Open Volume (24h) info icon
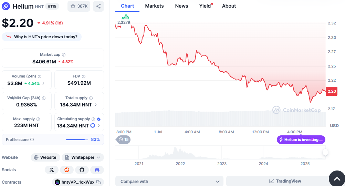Image resolution: width=345 pixels, height=186 pixels. coord(40,76)
